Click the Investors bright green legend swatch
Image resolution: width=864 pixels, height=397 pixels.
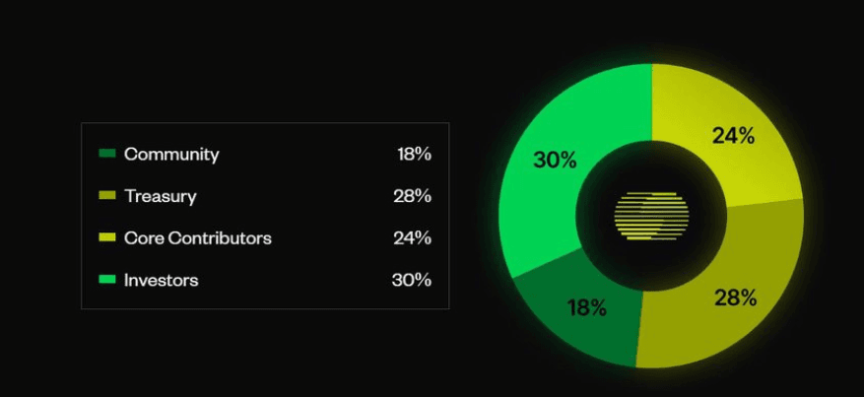(107, 280)
